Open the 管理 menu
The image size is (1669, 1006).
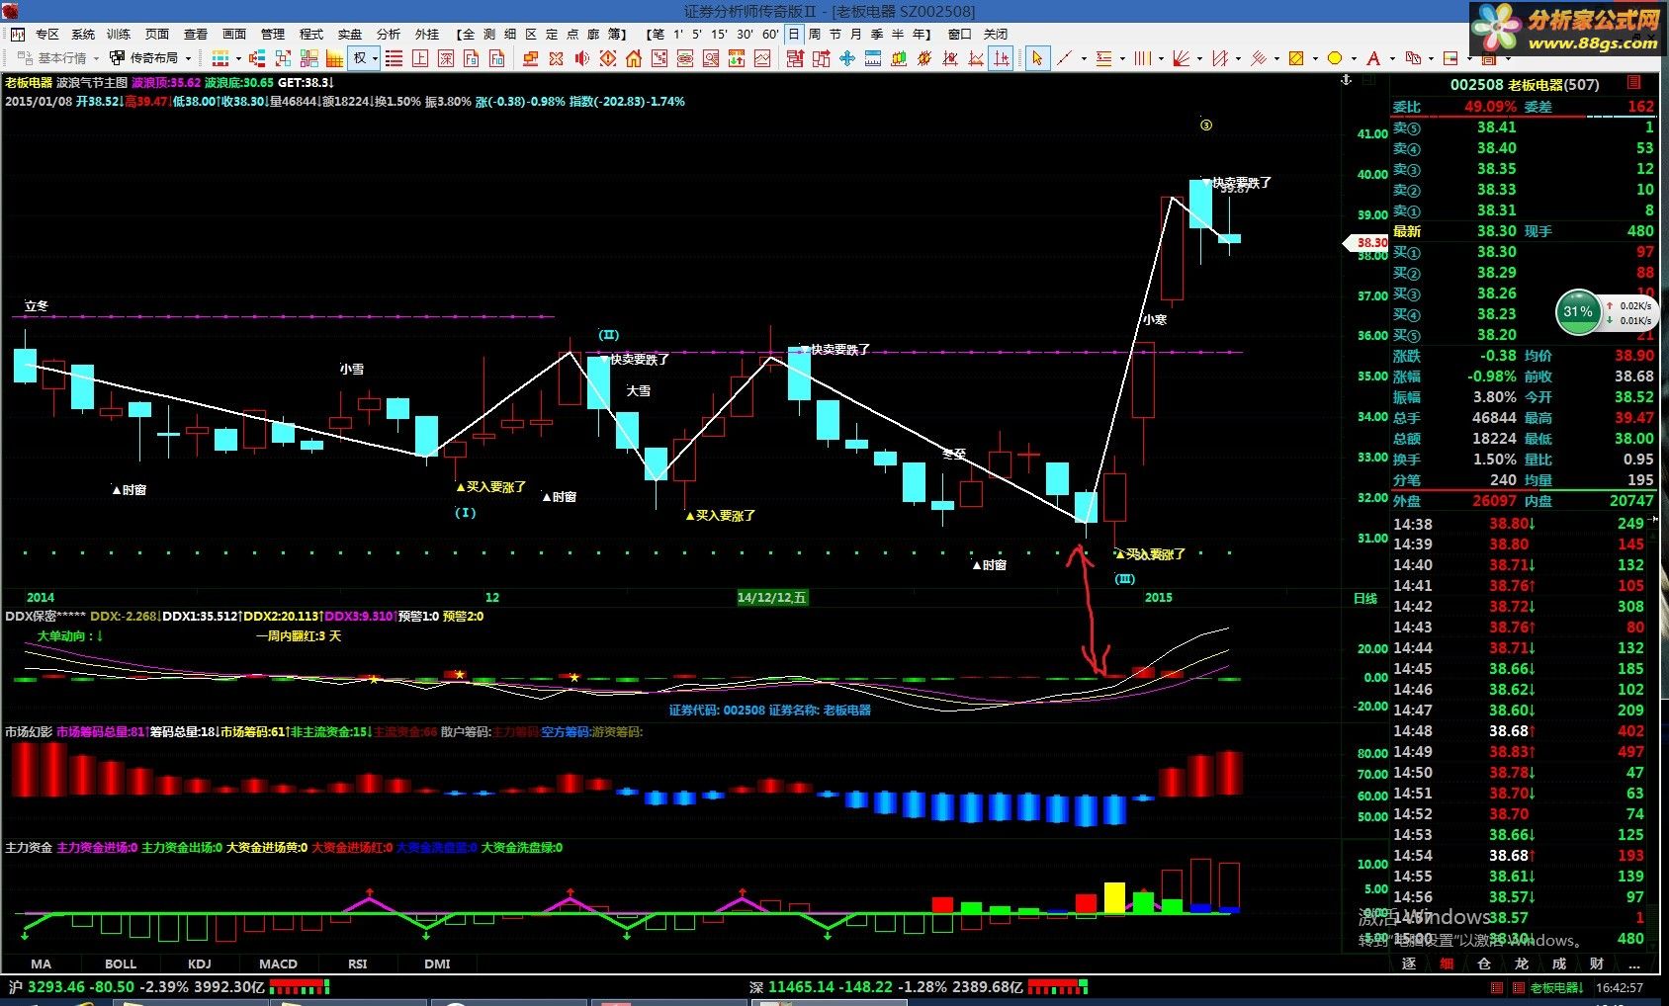pos(273,34)
